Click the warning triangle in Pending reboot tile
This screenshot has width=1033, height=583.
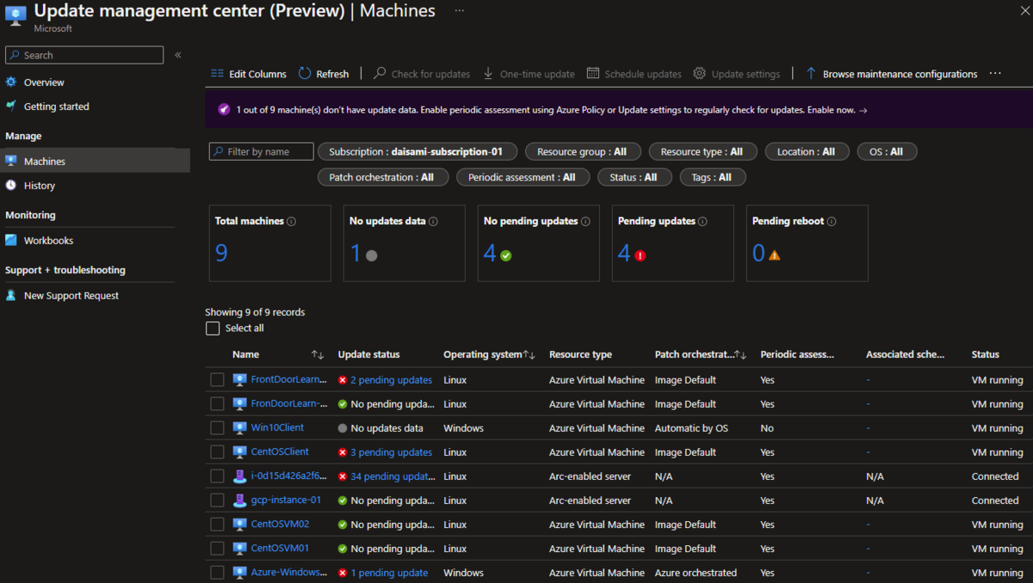point(774,255)
